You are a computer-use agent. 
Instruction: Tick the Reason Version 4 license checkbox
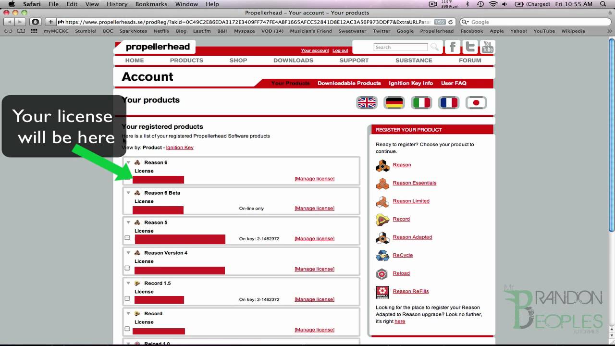click(127, 268)
